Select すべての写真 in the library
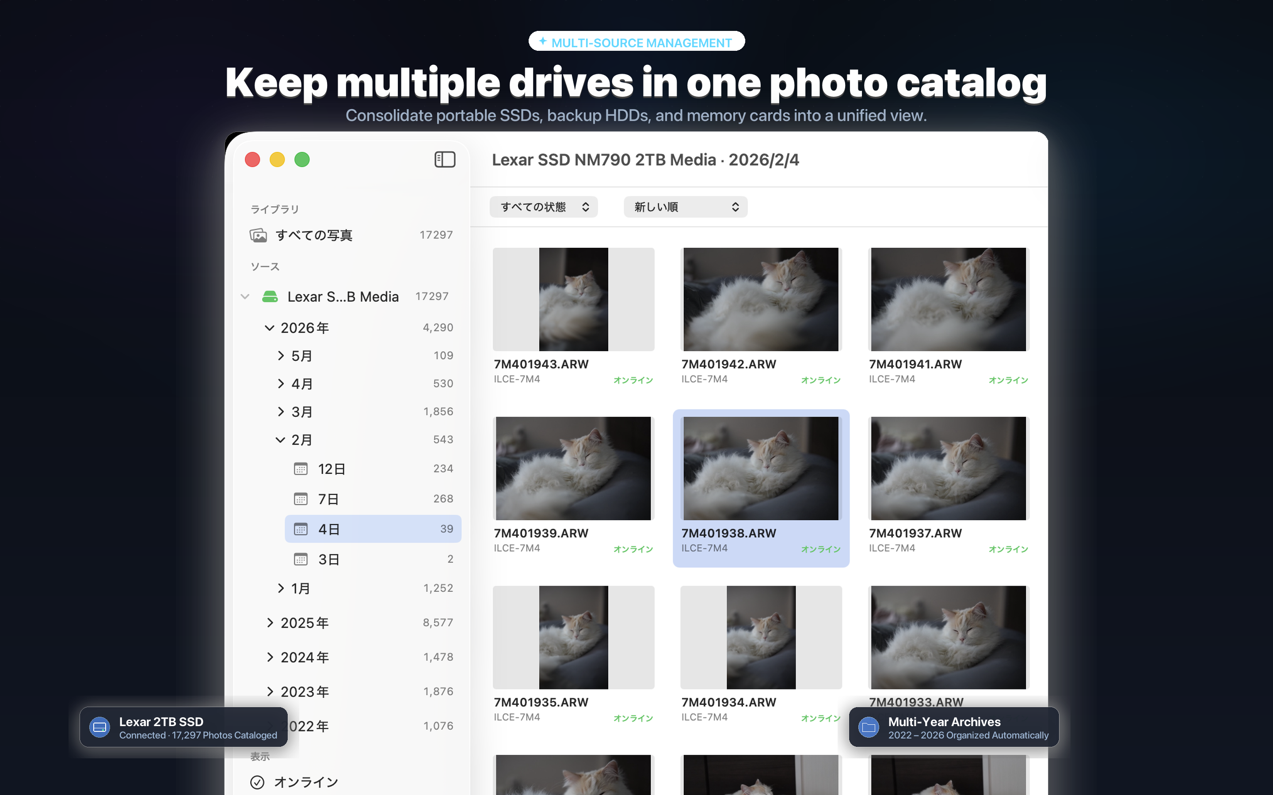The height and width of the screenshot is (795, 1273). tap(351, 235)
